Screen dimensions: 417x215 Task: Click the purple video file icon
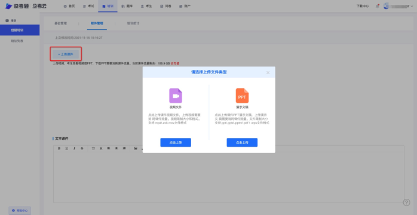tap(176, 96)
